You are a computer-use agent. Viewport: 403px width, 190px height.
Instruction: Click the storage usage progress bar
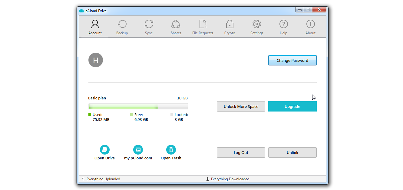(138, 107)
